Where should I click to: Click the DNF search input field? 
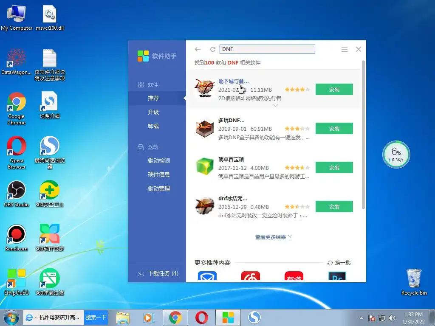point(267,49)
